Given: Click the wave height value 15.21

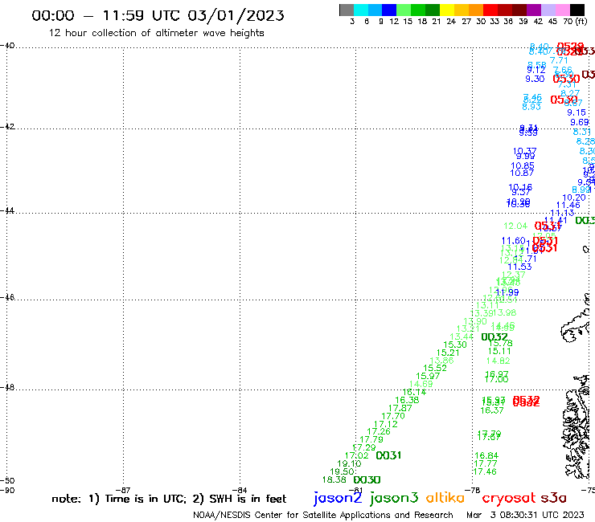Looking at the screenshot, I should point(448,353).
